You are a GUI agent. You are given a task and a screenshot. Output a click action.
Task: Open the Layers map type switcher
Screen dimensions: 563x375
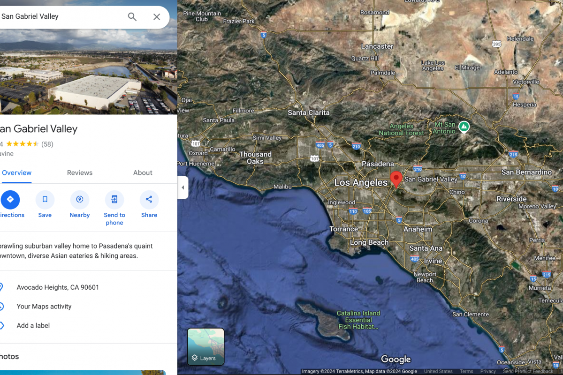pyautogui.click(x=205, y=346)
